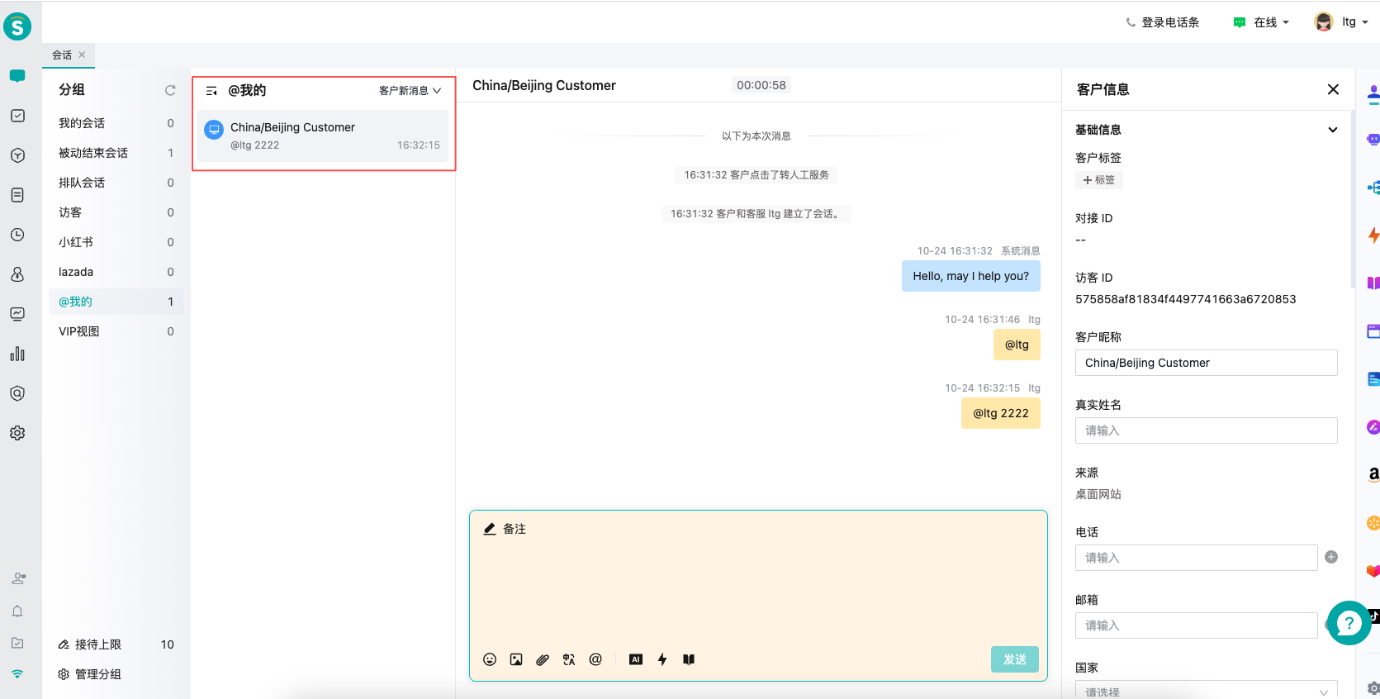This screenshot has width=1380, height=699.
Task: Collapse the 基础信息 section
Action: (x=1332, y=130)
